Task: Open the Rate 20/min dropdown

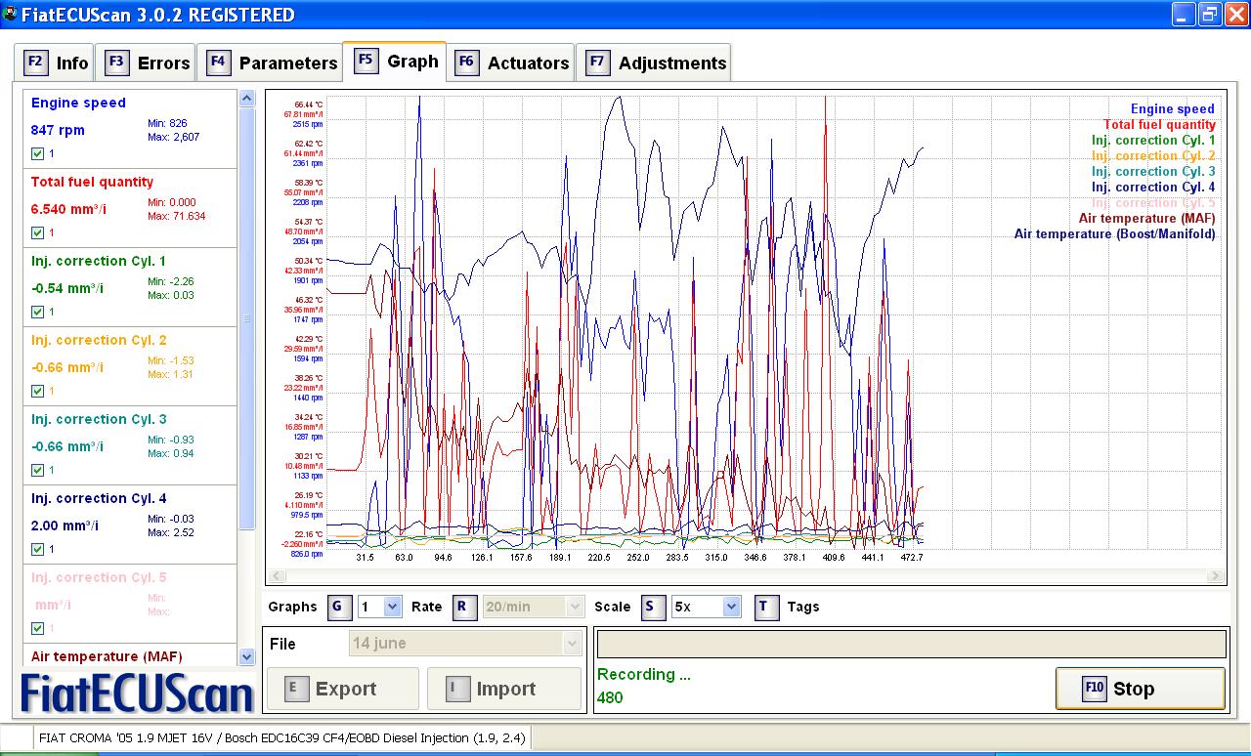Action: coord(534,607)
